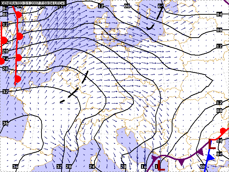Select the curved black trough mark over the Baltic
229x172 pixels.
[x=151, y=27]
